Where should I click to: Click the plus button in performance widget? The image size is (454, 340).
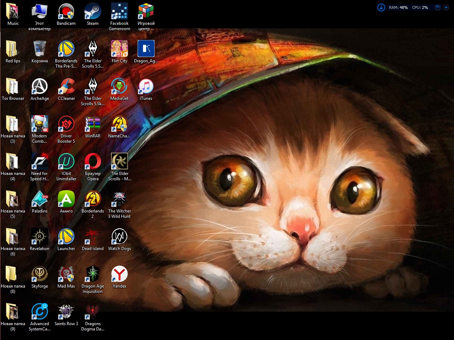click(446, 7)
